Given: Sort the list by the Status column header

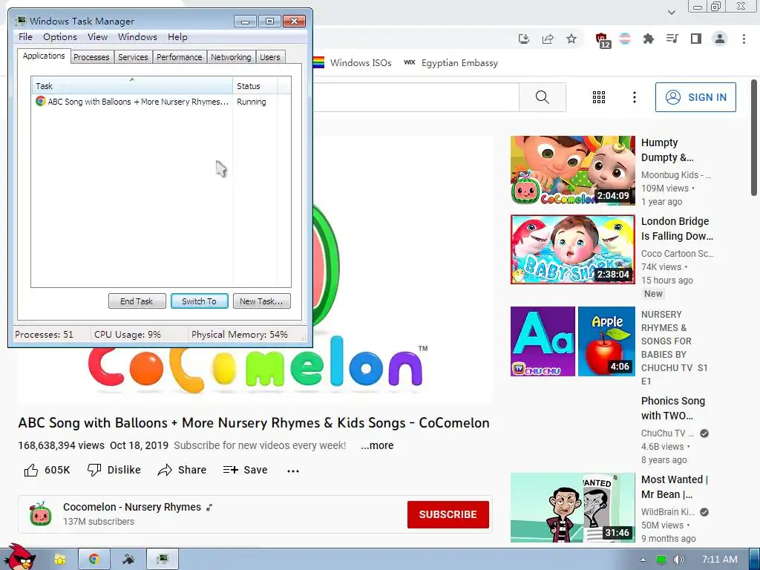Looking at the screenshot, I should pyautogui.click(x=255, y=86).
